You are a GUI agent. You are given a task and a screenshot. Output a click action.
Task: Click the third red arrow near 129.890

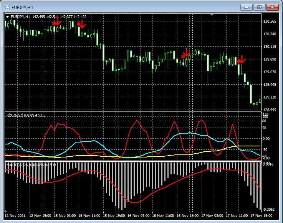[186, 53]
